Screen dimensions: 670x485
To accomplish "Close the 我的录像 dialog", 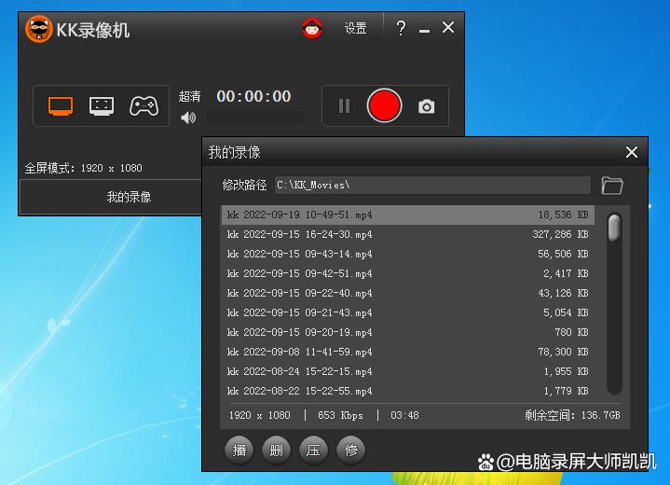I will (x=632, y=152).
